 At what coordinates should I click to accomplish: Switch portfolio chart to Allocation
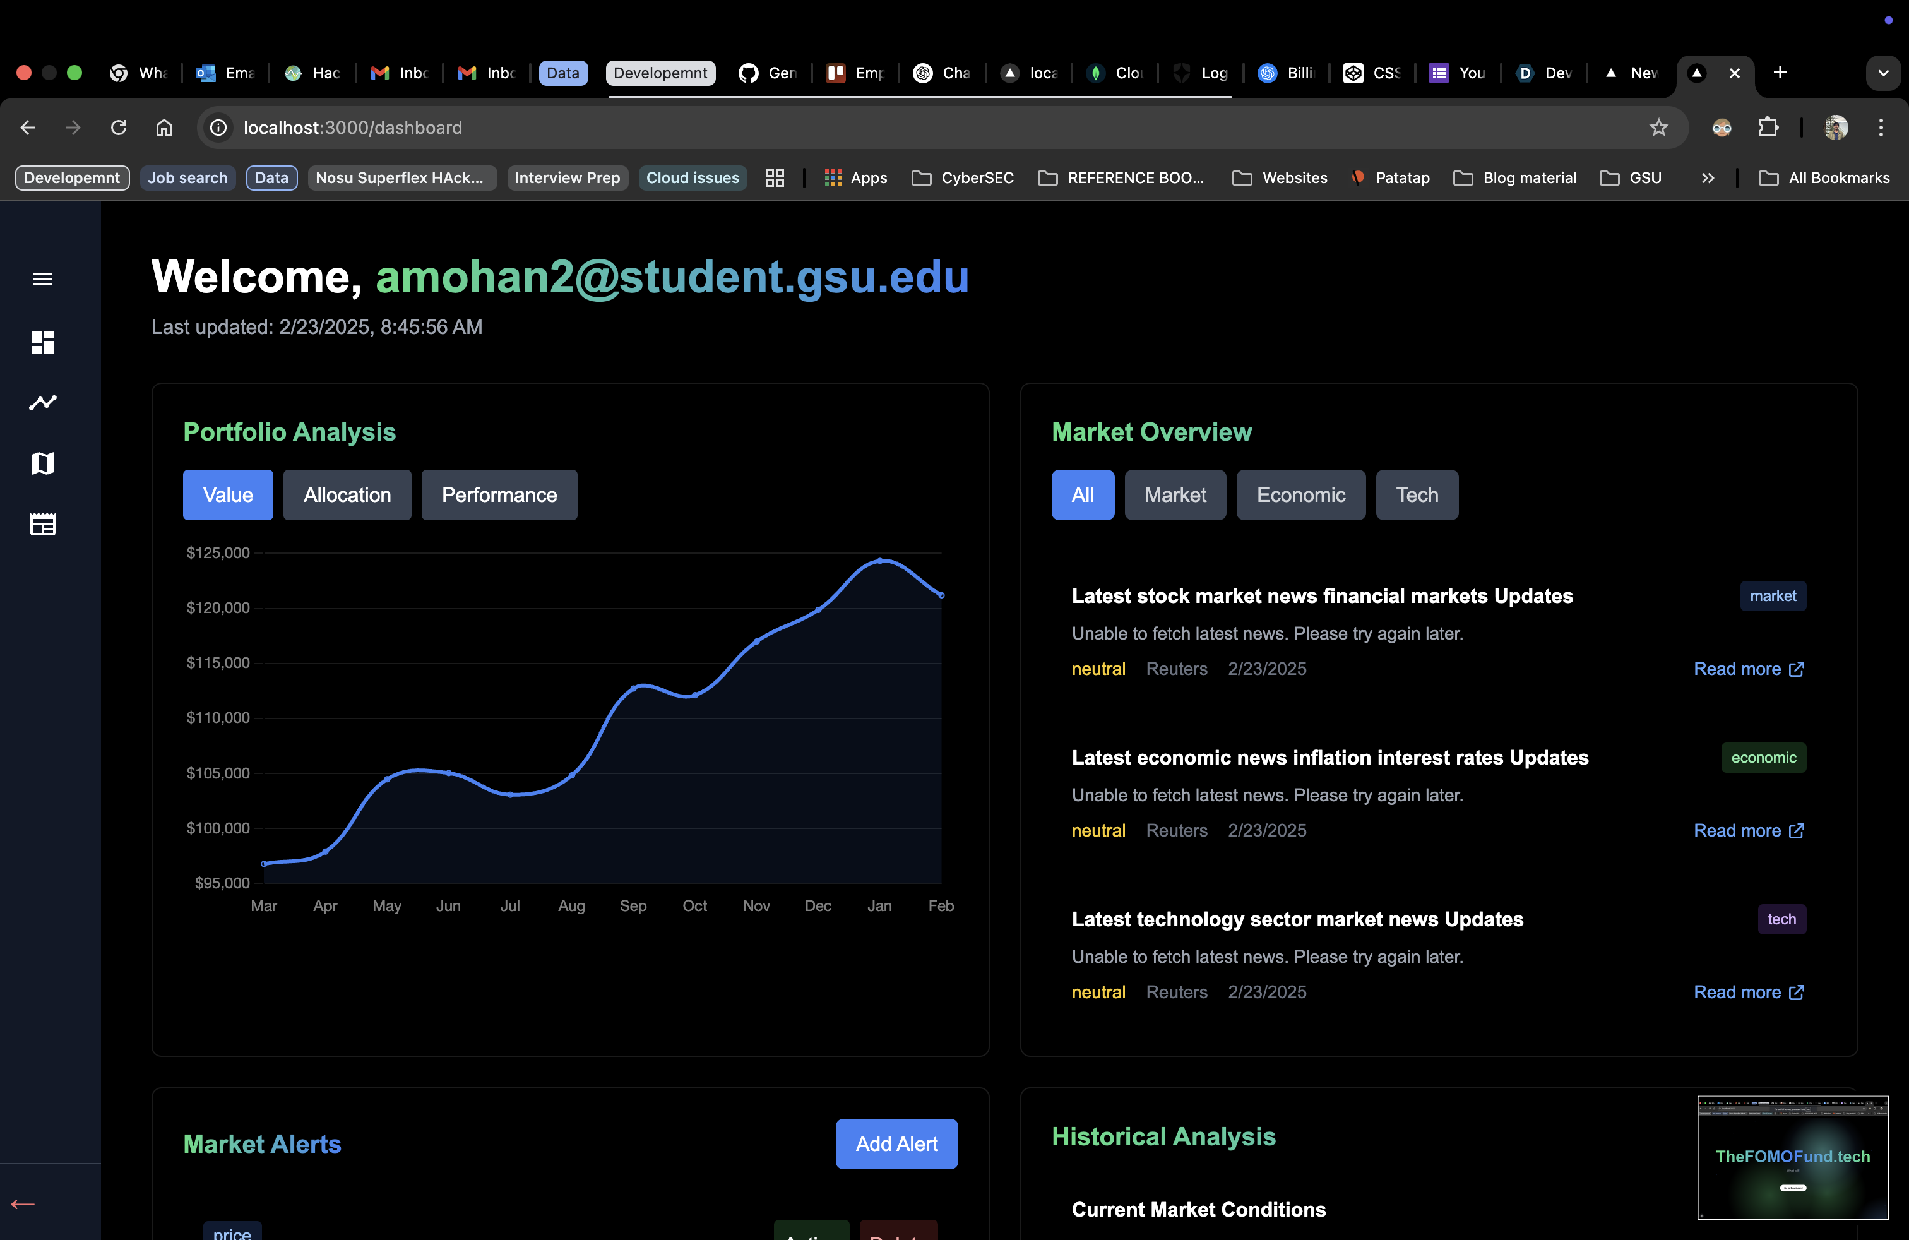(347, 495)
